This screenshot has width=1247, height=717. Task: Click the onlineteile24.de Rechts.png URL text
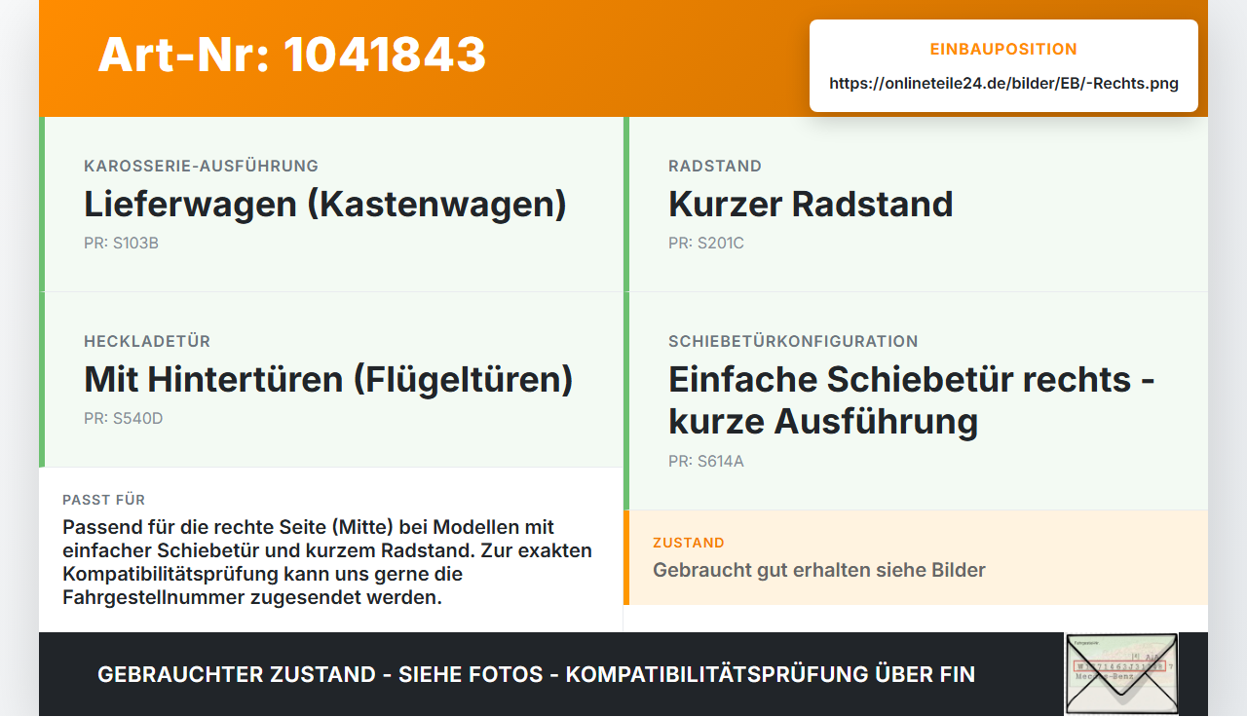tap(1003, 83)
